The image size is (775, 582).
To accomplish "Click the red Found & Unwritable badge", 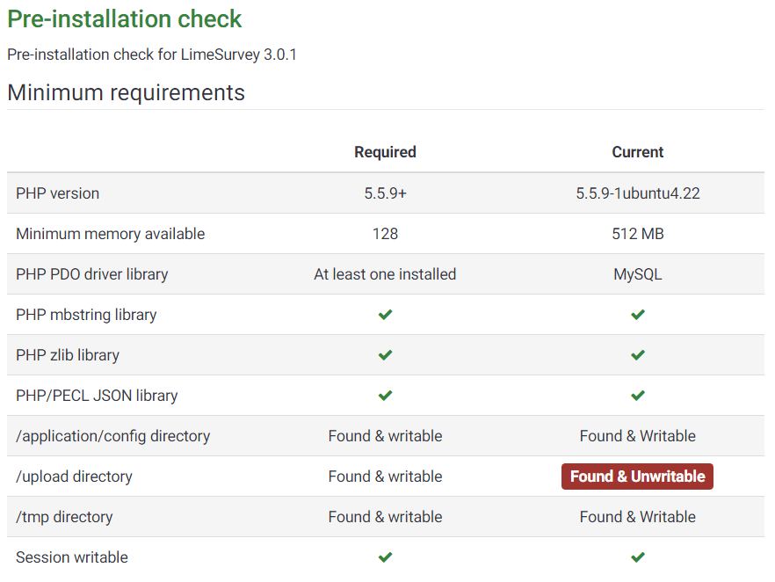I will pyautogui.click(x=637, y=477).
